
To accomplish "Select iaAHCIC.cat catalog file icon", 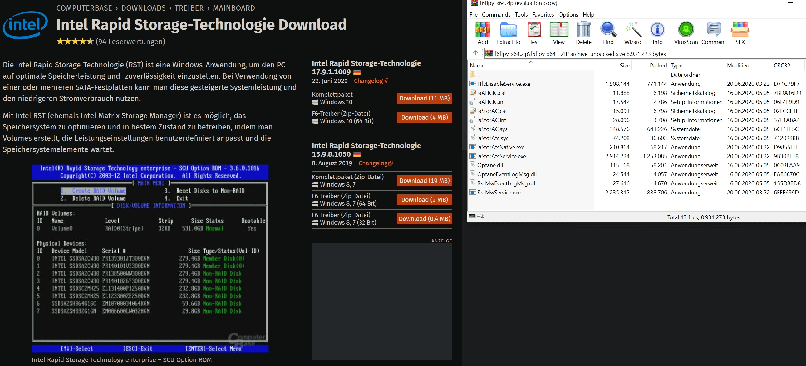I will point(473,93).
